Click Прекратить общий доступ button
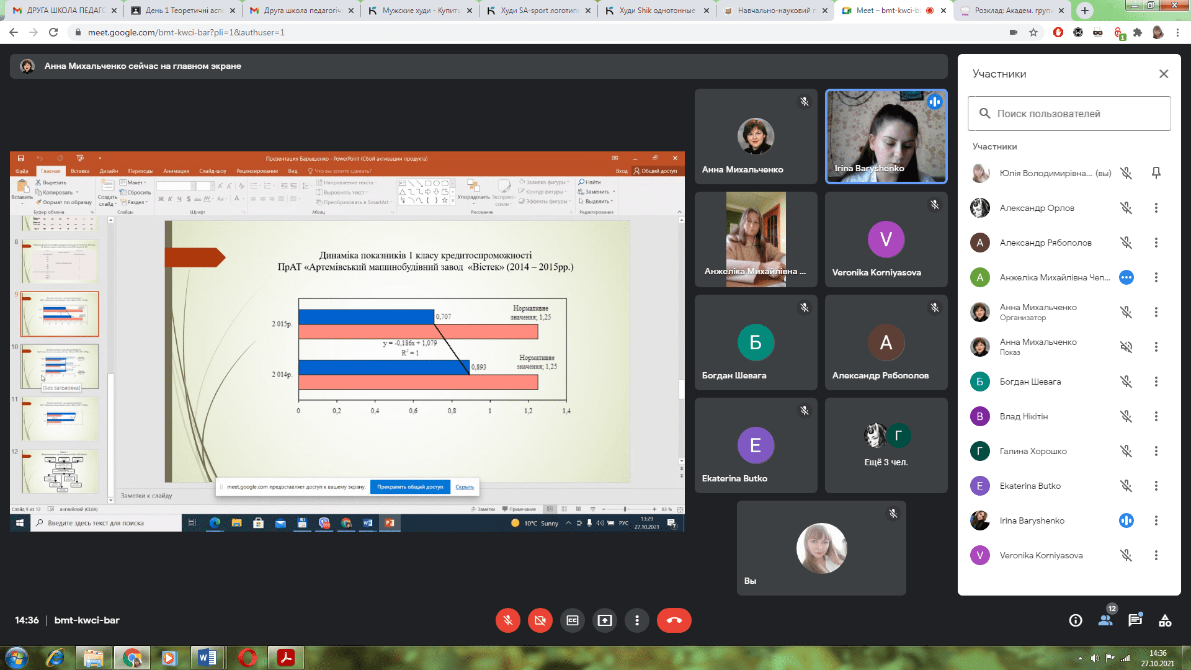 (410, 487)
